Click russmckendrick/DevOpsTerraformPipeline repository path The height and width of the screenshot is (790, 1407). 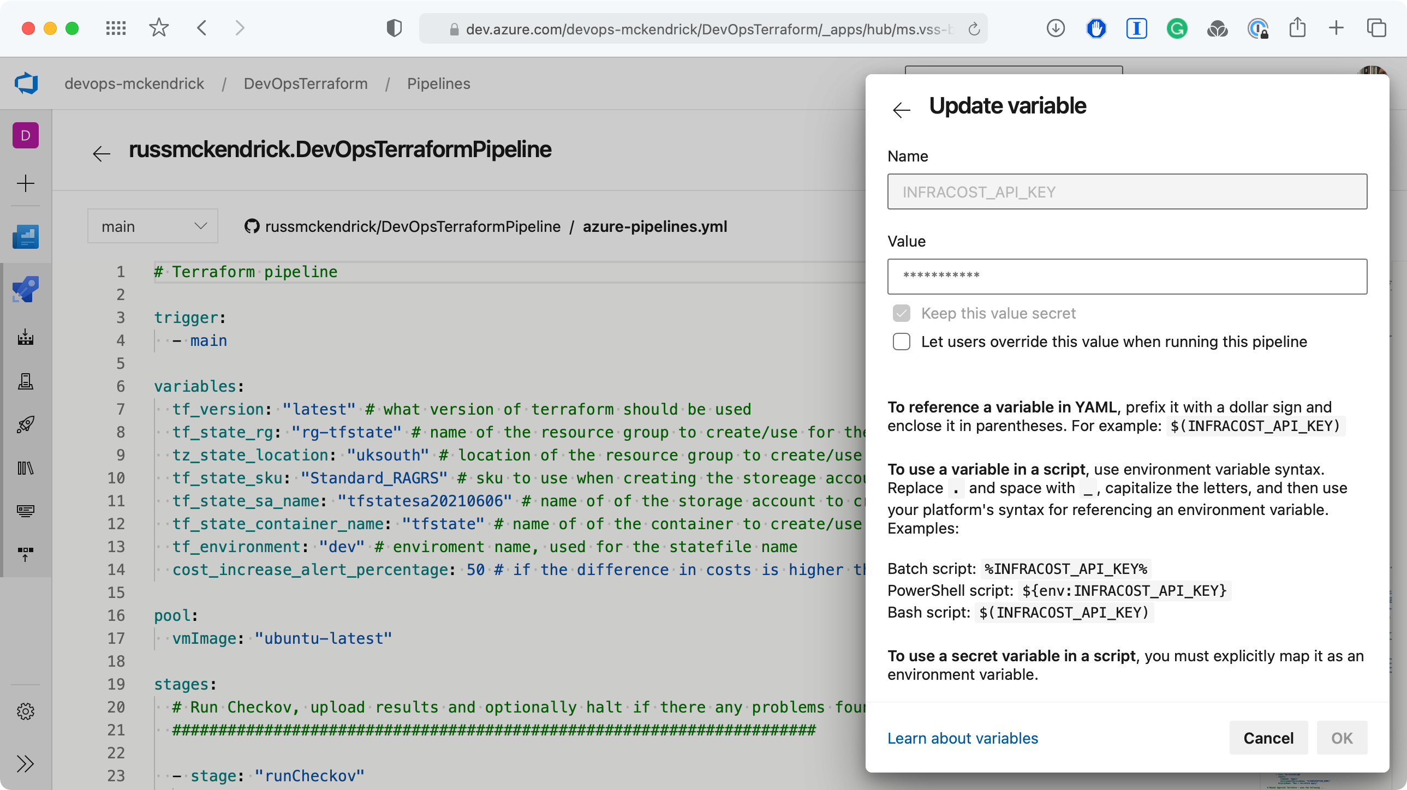(x=413, y=226)
